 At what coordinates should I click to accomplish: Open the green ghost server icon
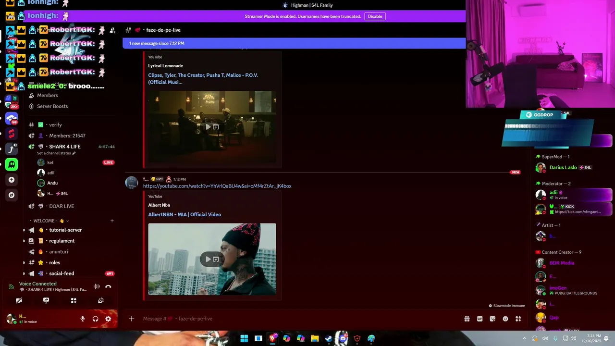click(12, 164)
